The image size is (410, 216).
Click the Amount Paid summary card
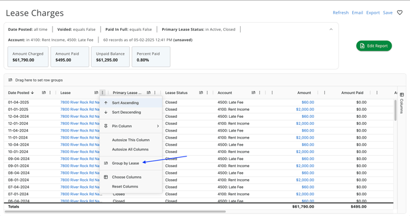click(70, 57)
